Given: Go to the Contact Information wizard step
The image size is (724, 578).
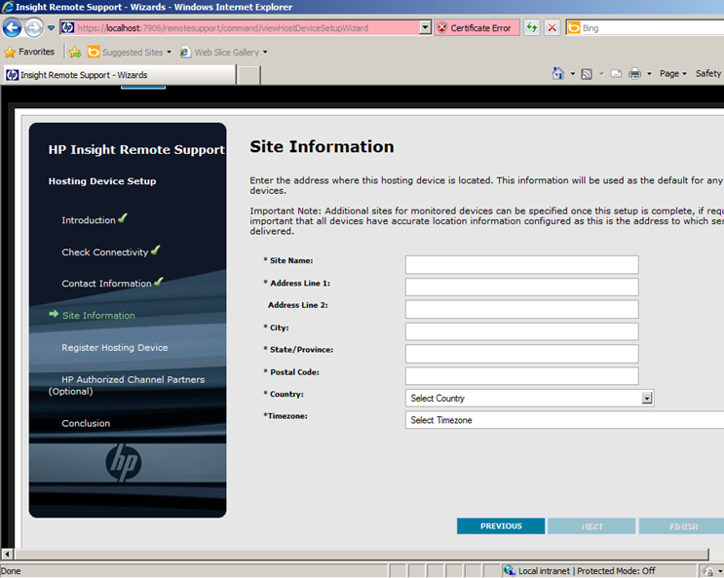Looking at the screenshot, I should coord(106,284).
